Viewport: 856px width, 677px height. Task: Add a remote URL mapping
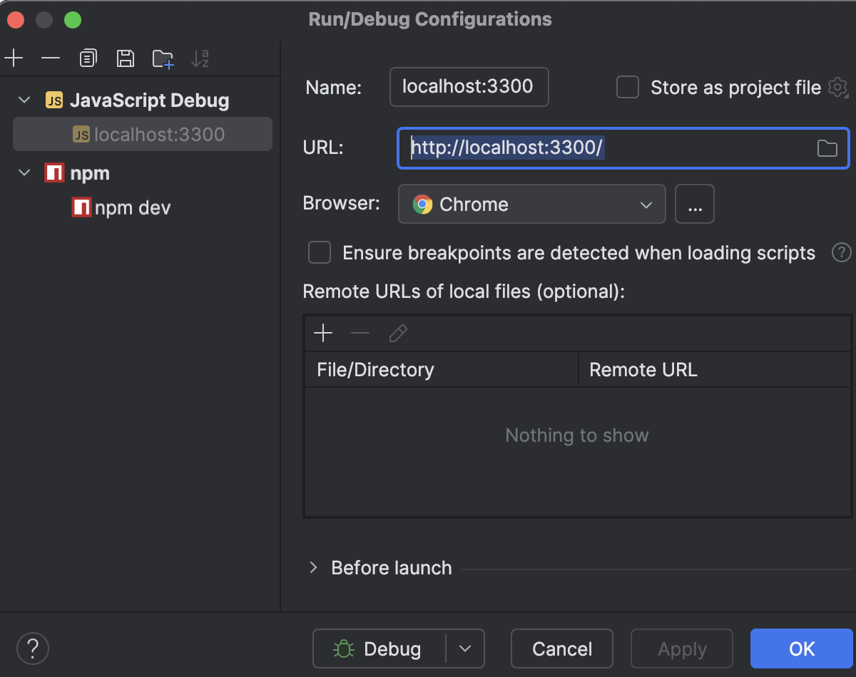coord(322,333)
